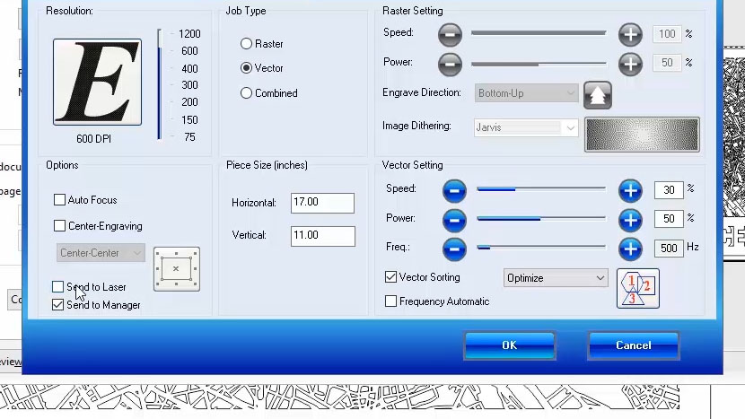Open the Vector Sorting Optimize dropdown

[x=556, y=278]
